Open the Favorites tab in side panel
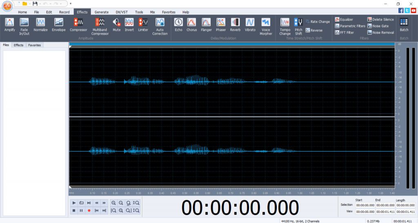Screen dimensions: 418x223 [x=34, y=45]
